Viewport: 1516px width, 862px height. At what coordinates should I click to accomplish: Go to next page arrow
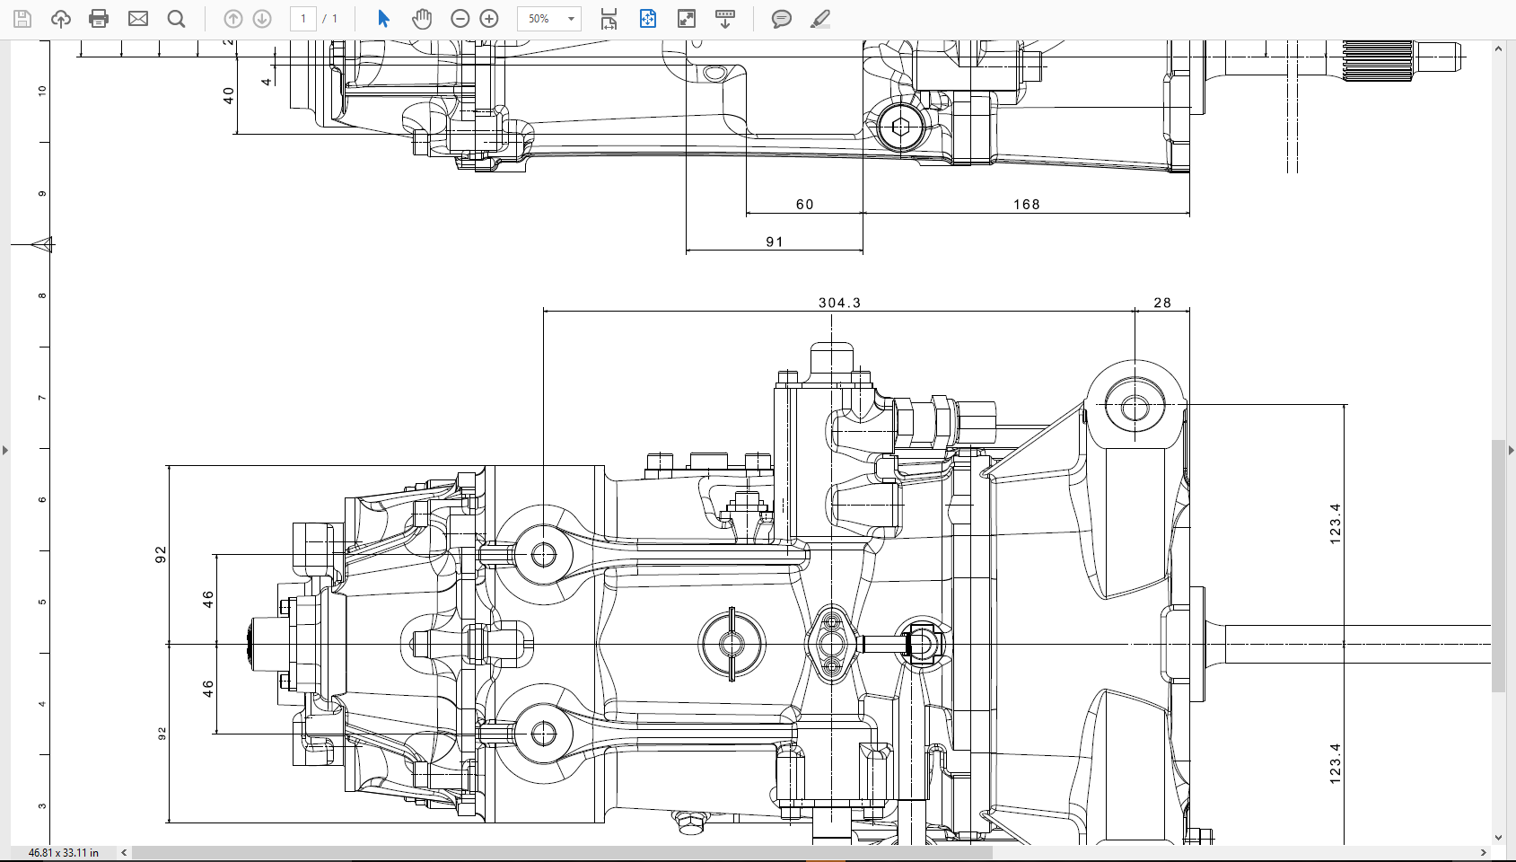(262, 19)
